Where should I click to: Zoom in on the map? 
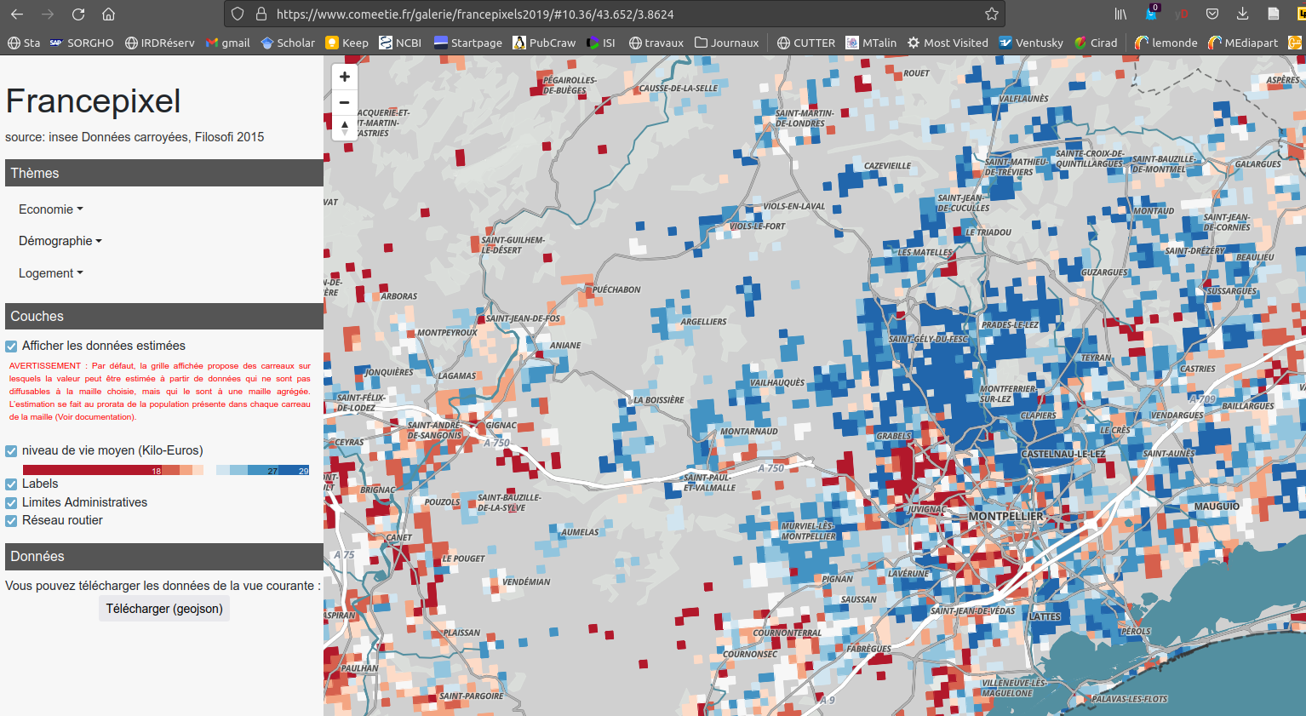(345, 77)
